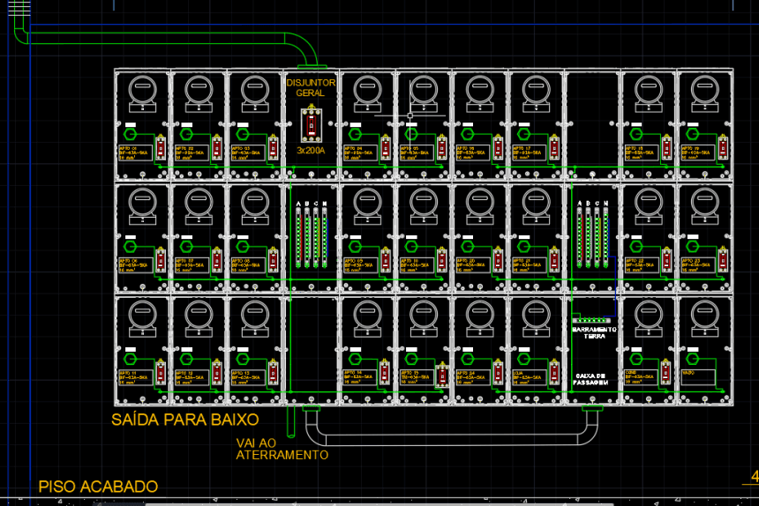
Task: Select the general circuit breaker symbol
Action: tap(311, 124)
